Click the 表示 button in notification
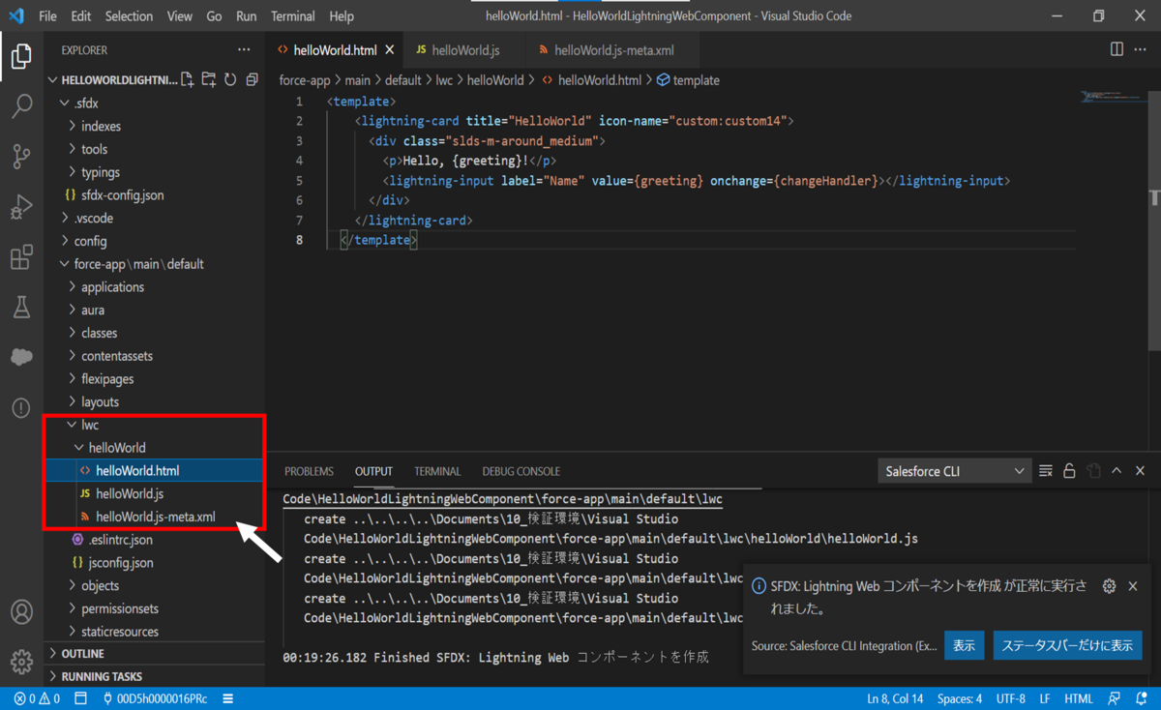The image size is (1161, 710). [965, 645]
